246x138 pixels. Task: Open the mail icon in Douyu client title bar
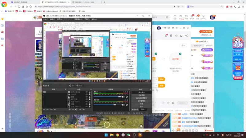click(165, 28)
